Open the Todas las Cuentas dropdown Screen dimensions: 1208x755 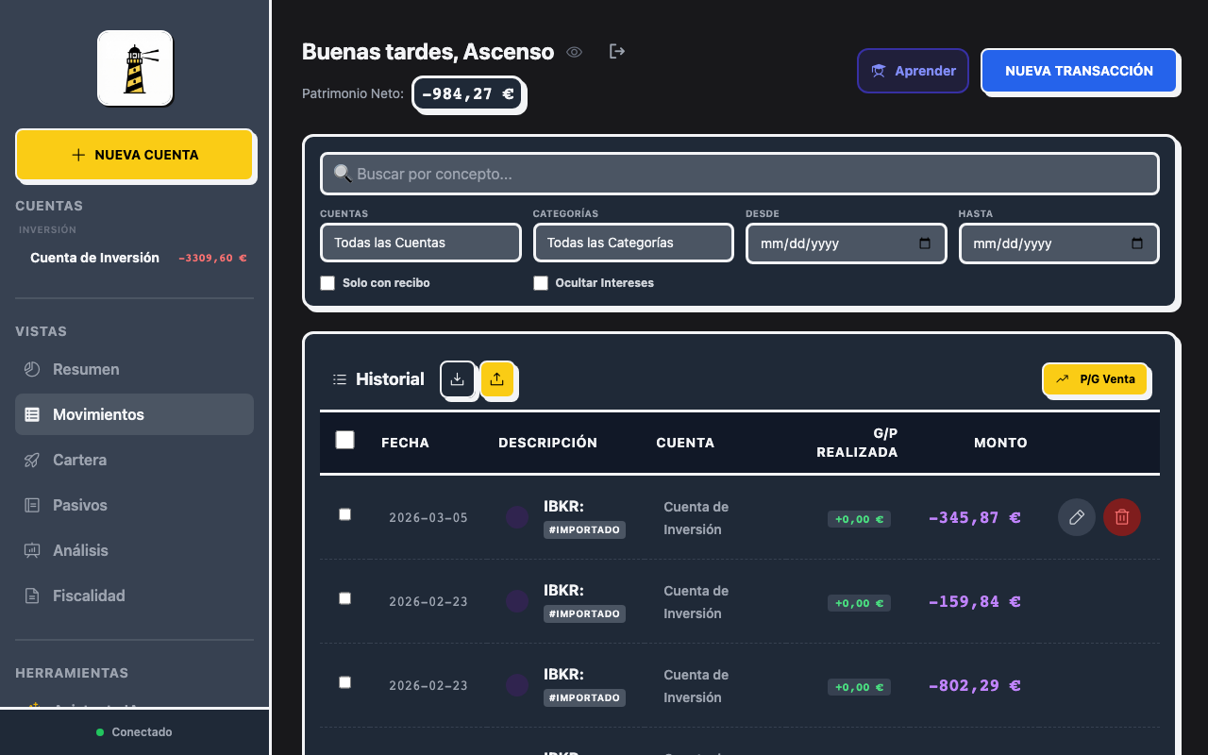tap(421, 243)
